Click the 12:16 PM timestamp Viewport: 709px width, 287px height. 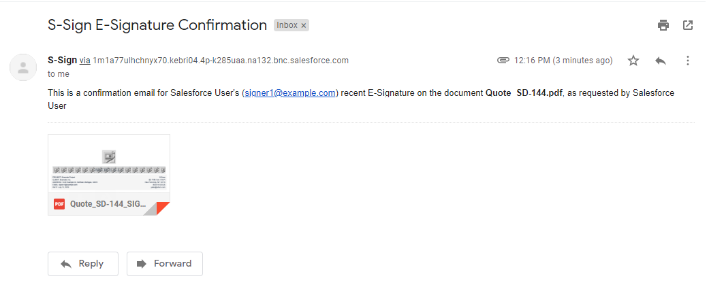pos(563,61)
